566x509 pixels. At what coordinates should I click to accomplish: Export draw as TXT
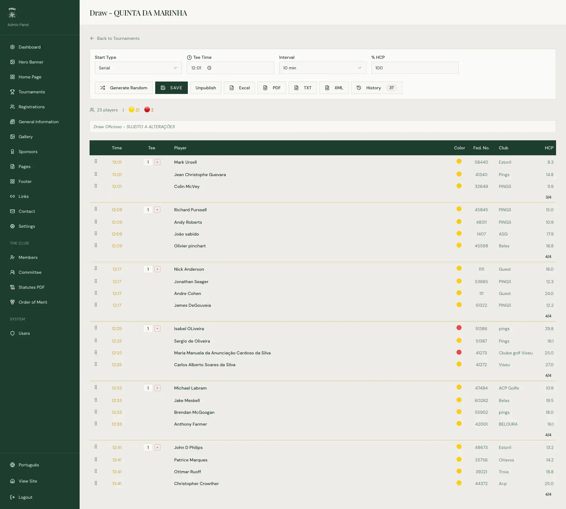tap(303, 88)
